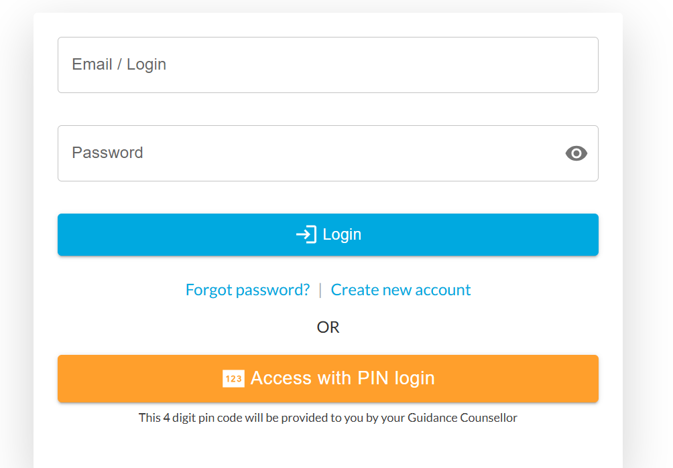
Task: Focus the Email / Login field
Action: (328, 65)
